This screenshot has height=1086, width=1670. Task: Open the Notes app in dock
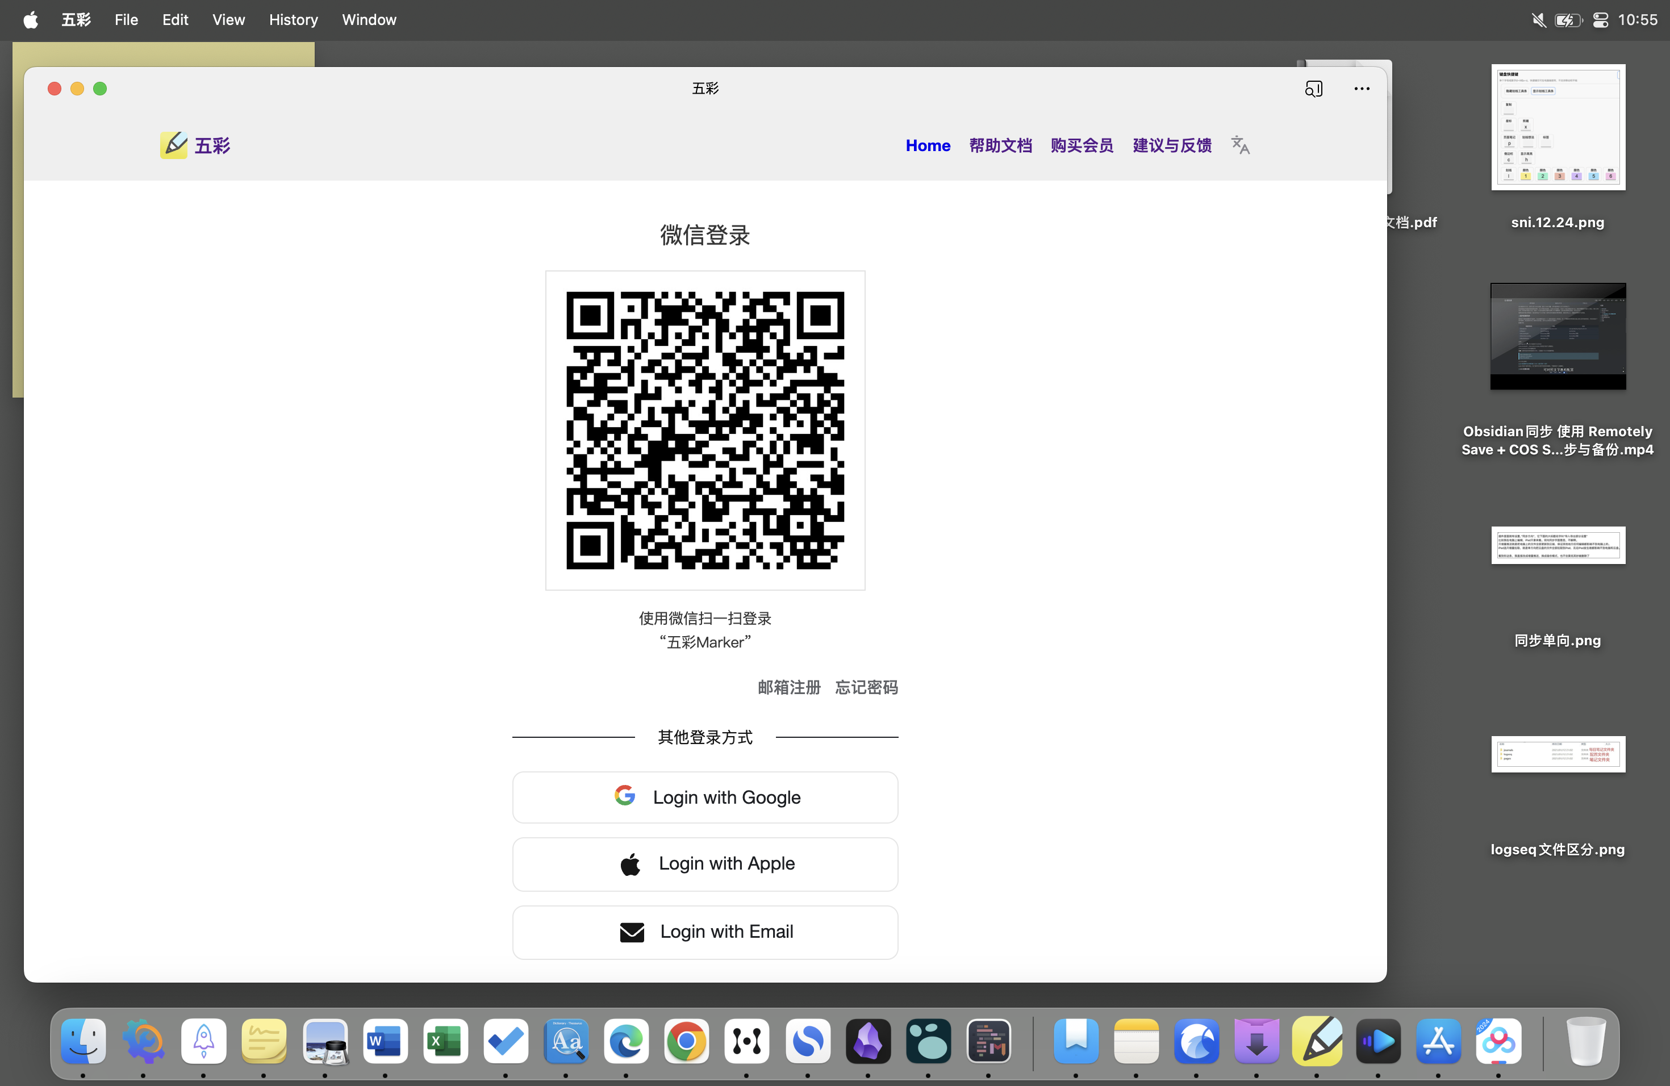pyautogui.click(x=1136, y=1041)
